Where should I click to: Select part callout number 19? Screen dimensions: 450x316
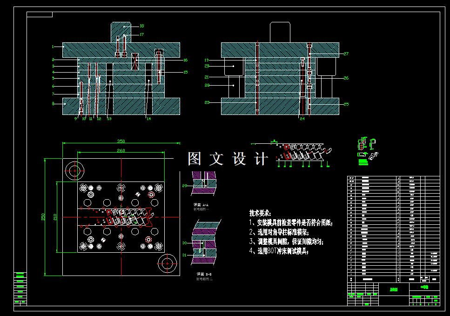207,61
